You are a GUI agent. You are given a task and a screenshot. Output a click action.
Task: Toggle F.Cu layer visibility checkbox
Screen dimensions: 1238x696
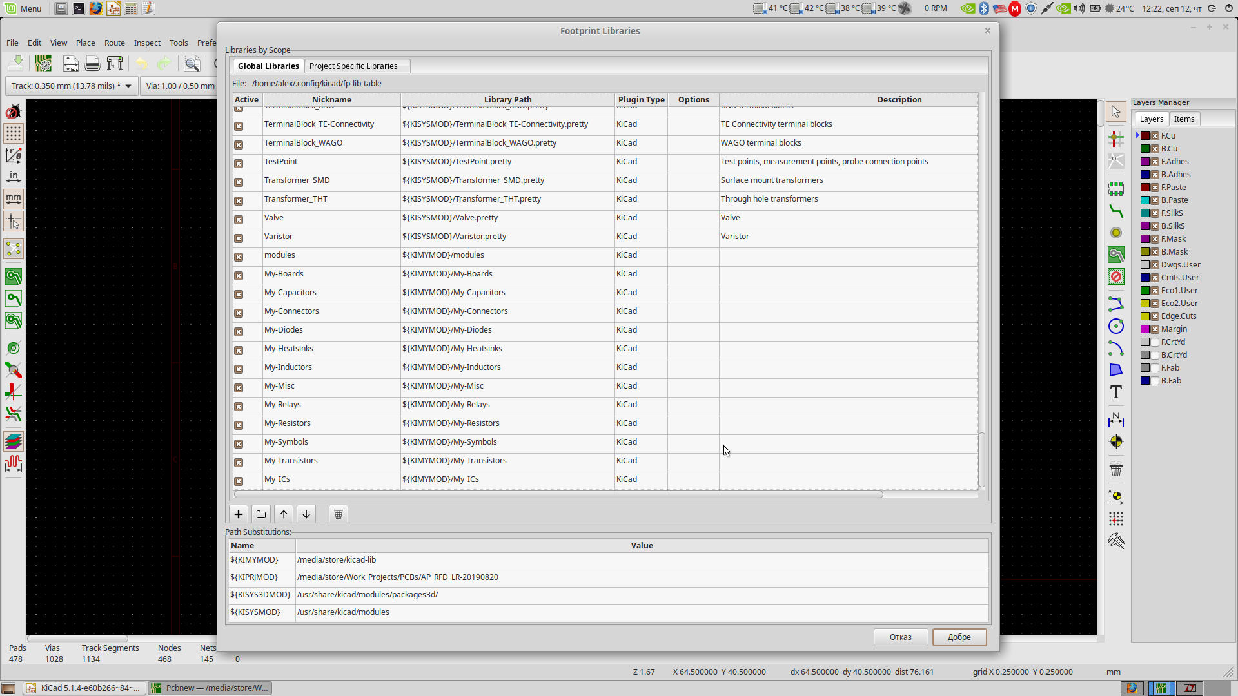(1155, 136)
